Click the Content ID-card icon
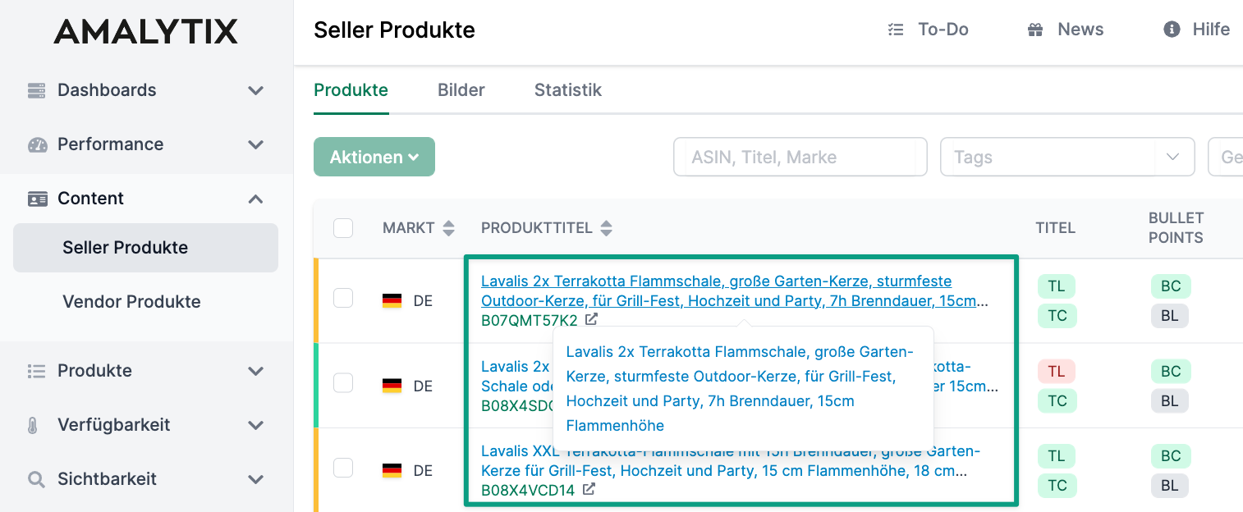Image resolution: width=1243 pixels, height=512 pixels. tap(37, 199)
